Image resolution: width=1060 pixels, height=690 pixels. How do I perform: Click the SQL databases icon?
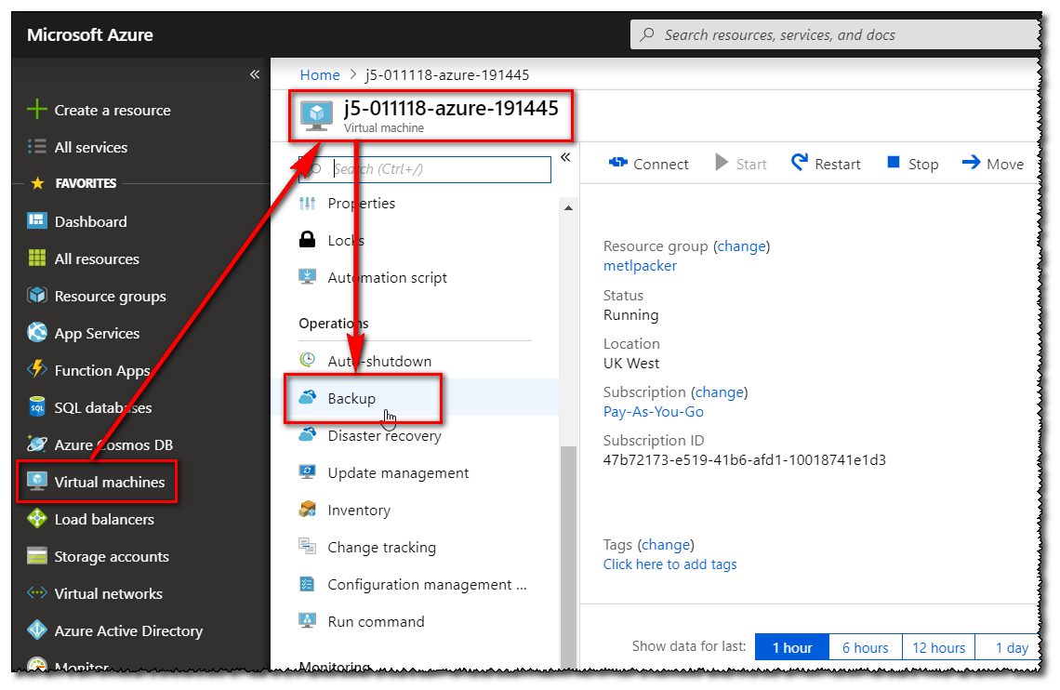click(x=36, y=406)
